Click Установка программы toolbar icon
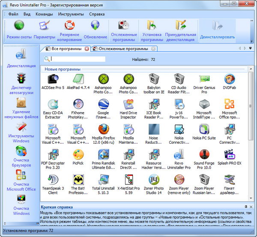Viewport: 257px width, 237px height. [152, 27]
